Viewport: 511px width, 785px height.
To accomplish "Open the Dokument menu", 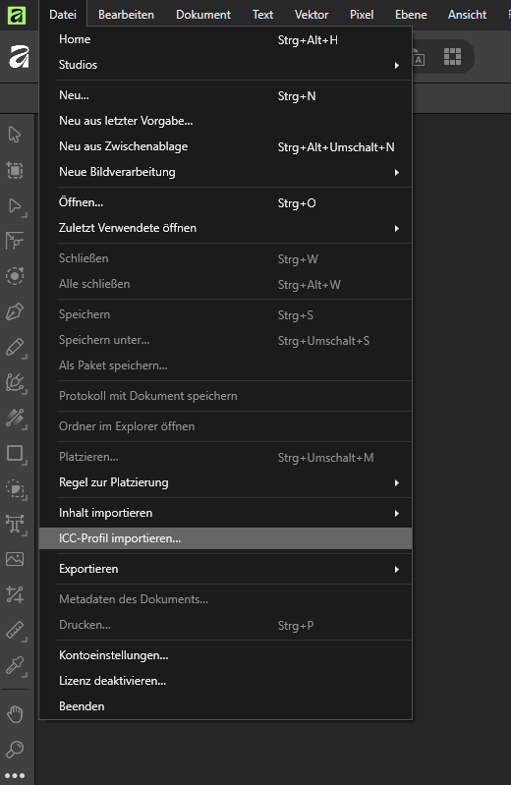I will [x=203, y=15].
